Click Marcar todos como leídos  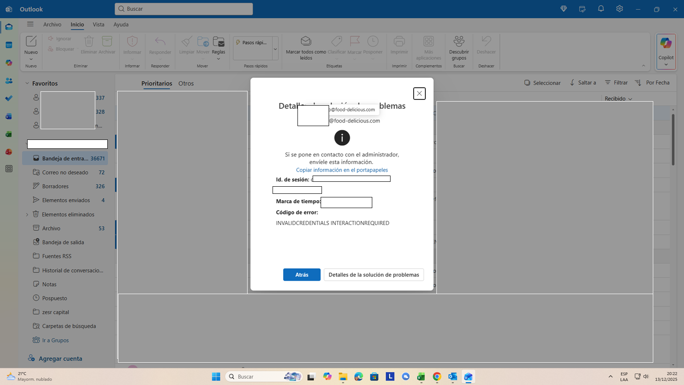pos(306,48)
